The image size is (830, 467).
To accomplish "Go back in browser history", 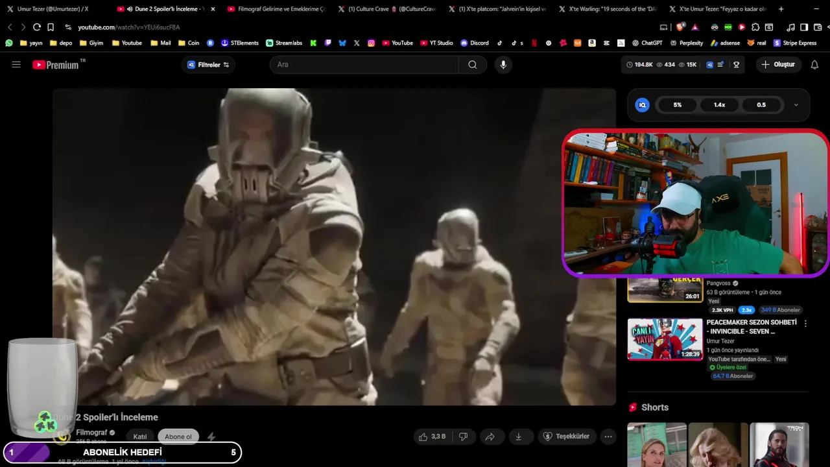I will 10,27.
